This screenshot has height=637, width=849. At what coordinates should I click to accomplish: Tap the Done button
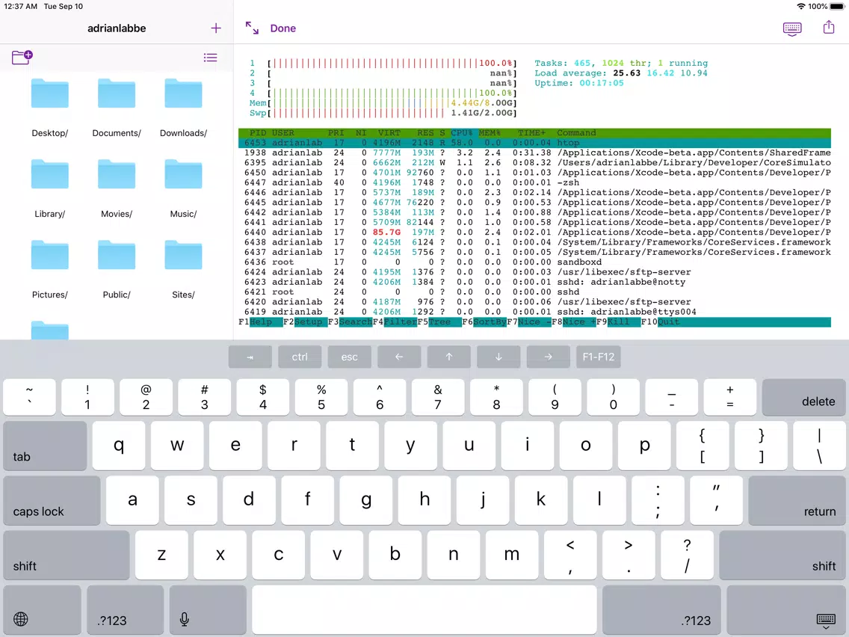(283, 28)
